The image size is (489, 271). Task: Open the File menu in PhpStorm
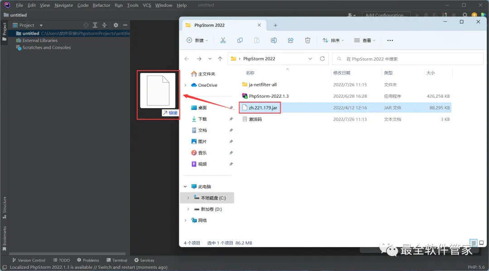click(19, 5)
